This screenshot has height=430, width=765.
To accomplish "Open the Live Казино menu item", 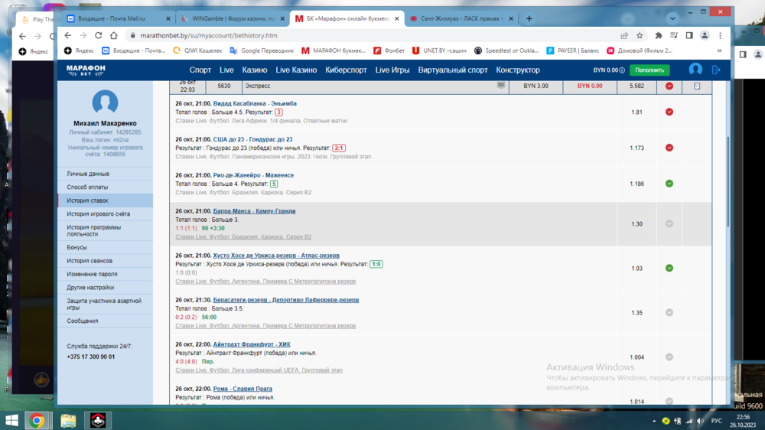I will tap(296, 70).
